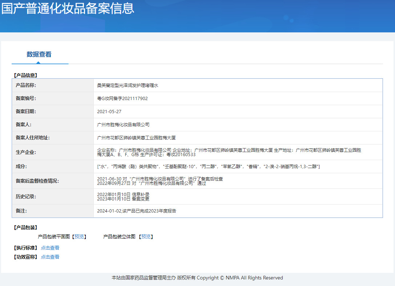Click the 2023年01月10日 备案变更 record
This screenshot has height=286, width=395.
pos(123,199)
